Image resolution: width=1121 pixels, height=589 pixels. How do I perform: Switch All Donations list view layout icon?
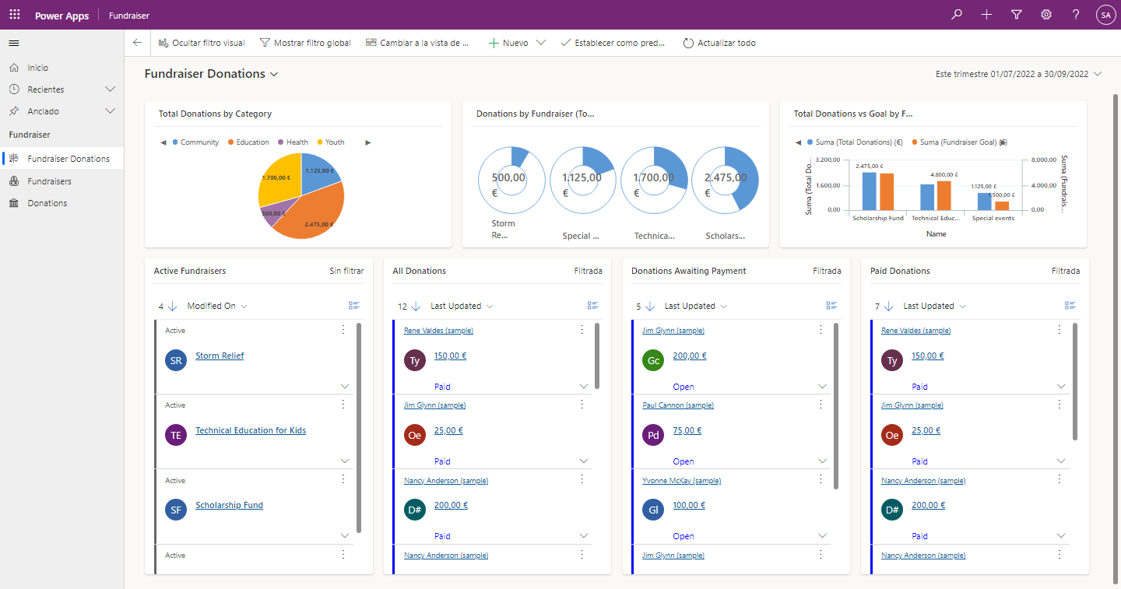point(593,306)
